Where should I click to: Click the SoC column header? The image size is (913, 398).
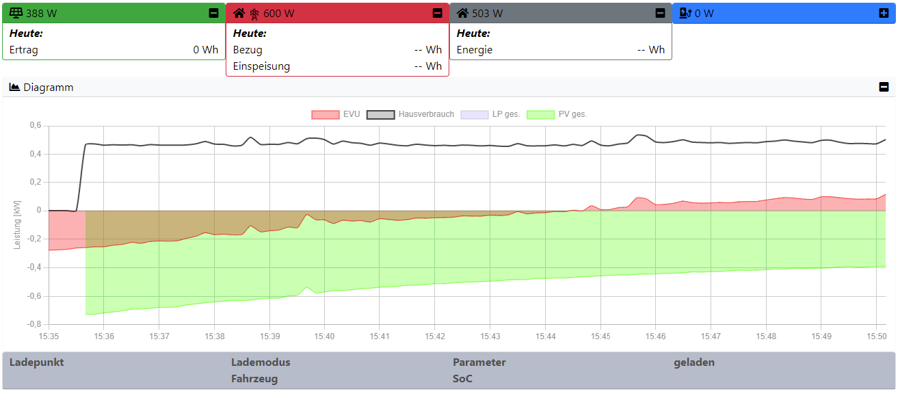(462, 379)
